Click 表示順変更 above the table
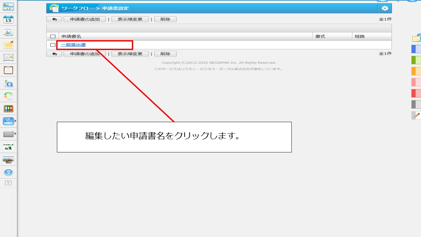 (130, 19)
